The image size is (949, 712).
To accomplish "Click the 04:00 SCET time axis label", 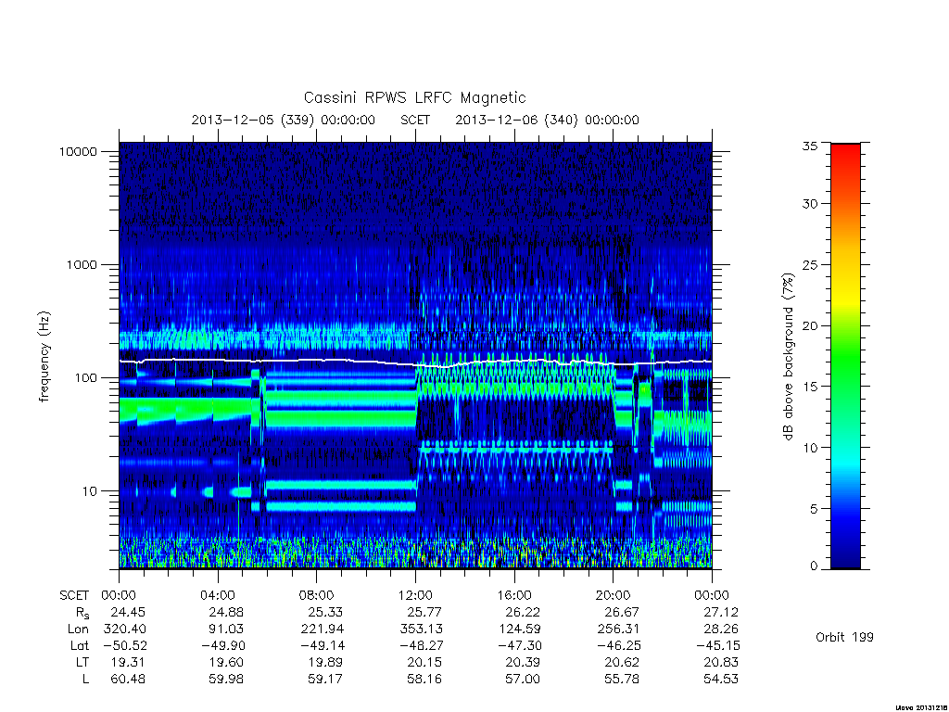I will (217, 595).
